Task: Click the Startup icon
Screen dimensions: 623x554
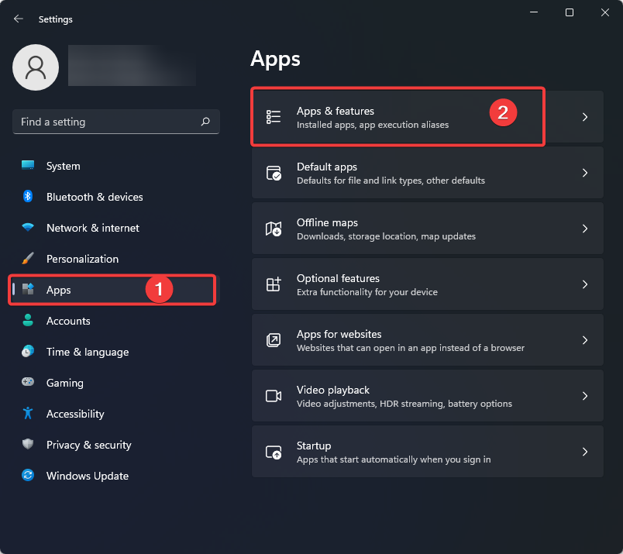Action: [x=274, y=452]
